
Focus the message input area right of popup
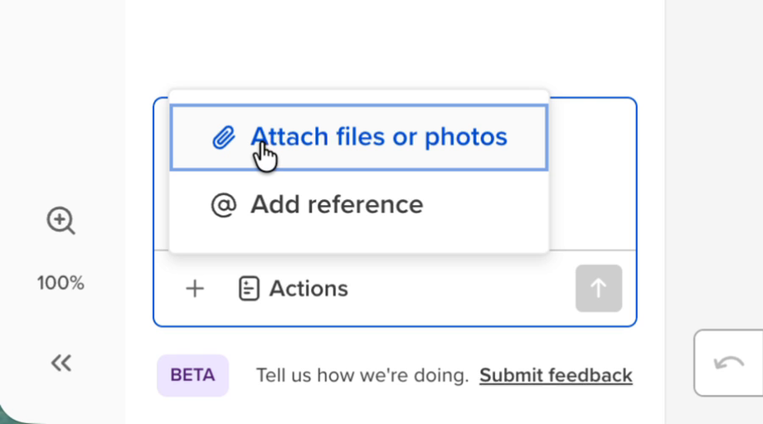tap(592, 174)
